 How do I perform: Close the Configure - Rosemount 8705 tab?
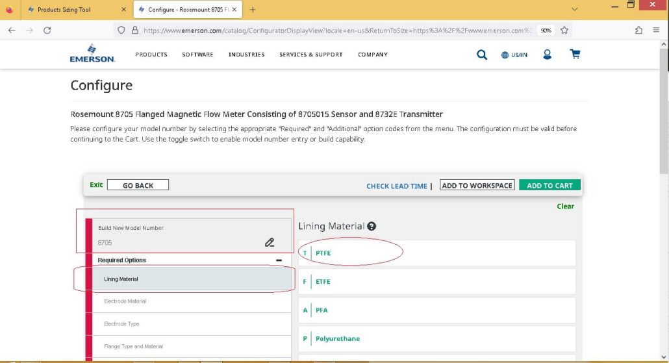234,9
